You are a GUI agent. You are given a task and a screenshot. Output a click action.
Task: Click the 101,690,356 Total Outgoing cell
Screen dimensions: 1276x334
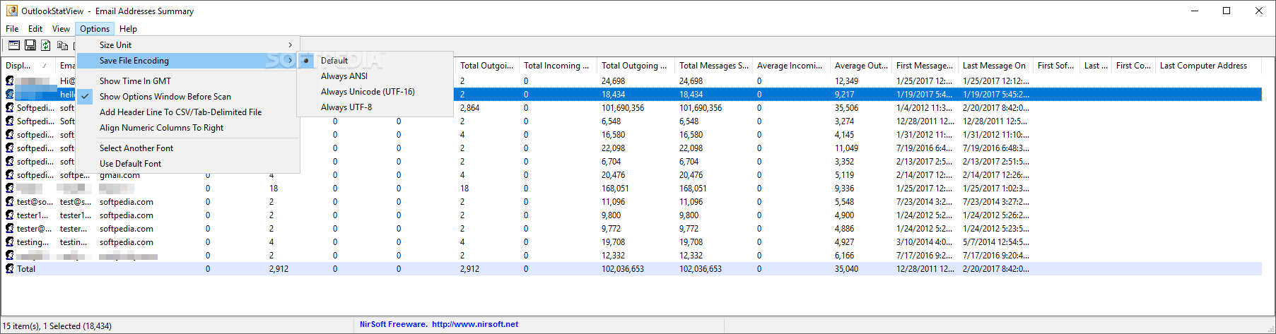pyautogui.click(x=623, y=108)
